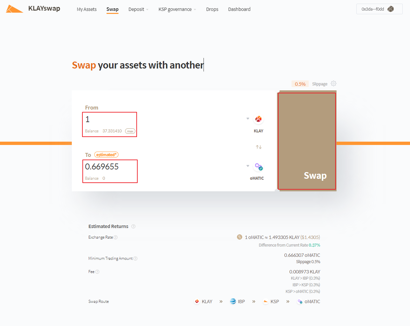
Task: Open Exchange Rate help icon
Action: 115,237
